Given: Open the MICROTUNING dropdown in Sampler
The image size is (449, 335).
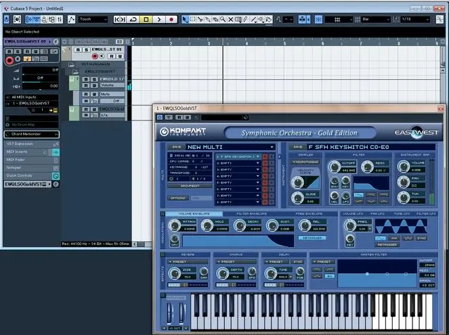Looking at the screenshot, I should pos(305,162).
